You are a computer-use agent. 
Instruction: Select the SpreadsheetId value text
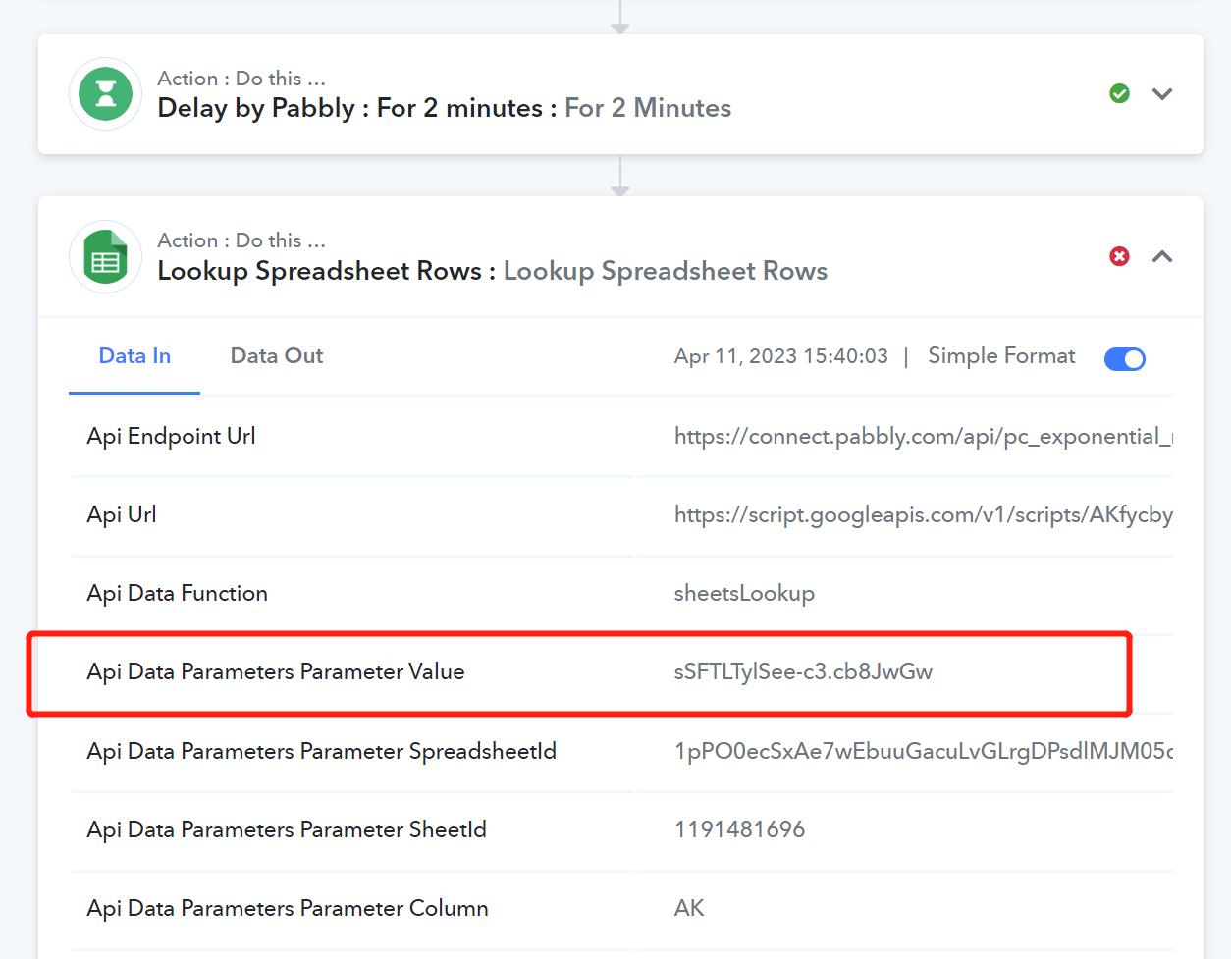(x=923, y=751)
